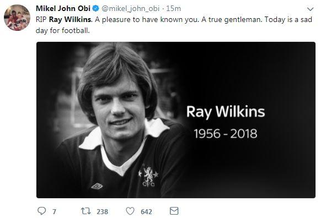Screen dimensions: 321x218
Task: Click the Mikel John Obi display name
Action: (x=63, y=8)
